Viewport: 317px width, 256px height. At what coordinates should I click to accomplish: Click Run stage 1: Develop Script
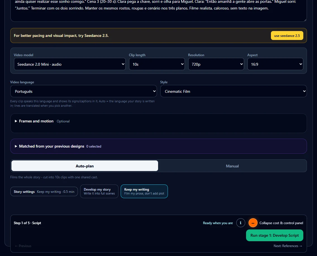[275, 235]
